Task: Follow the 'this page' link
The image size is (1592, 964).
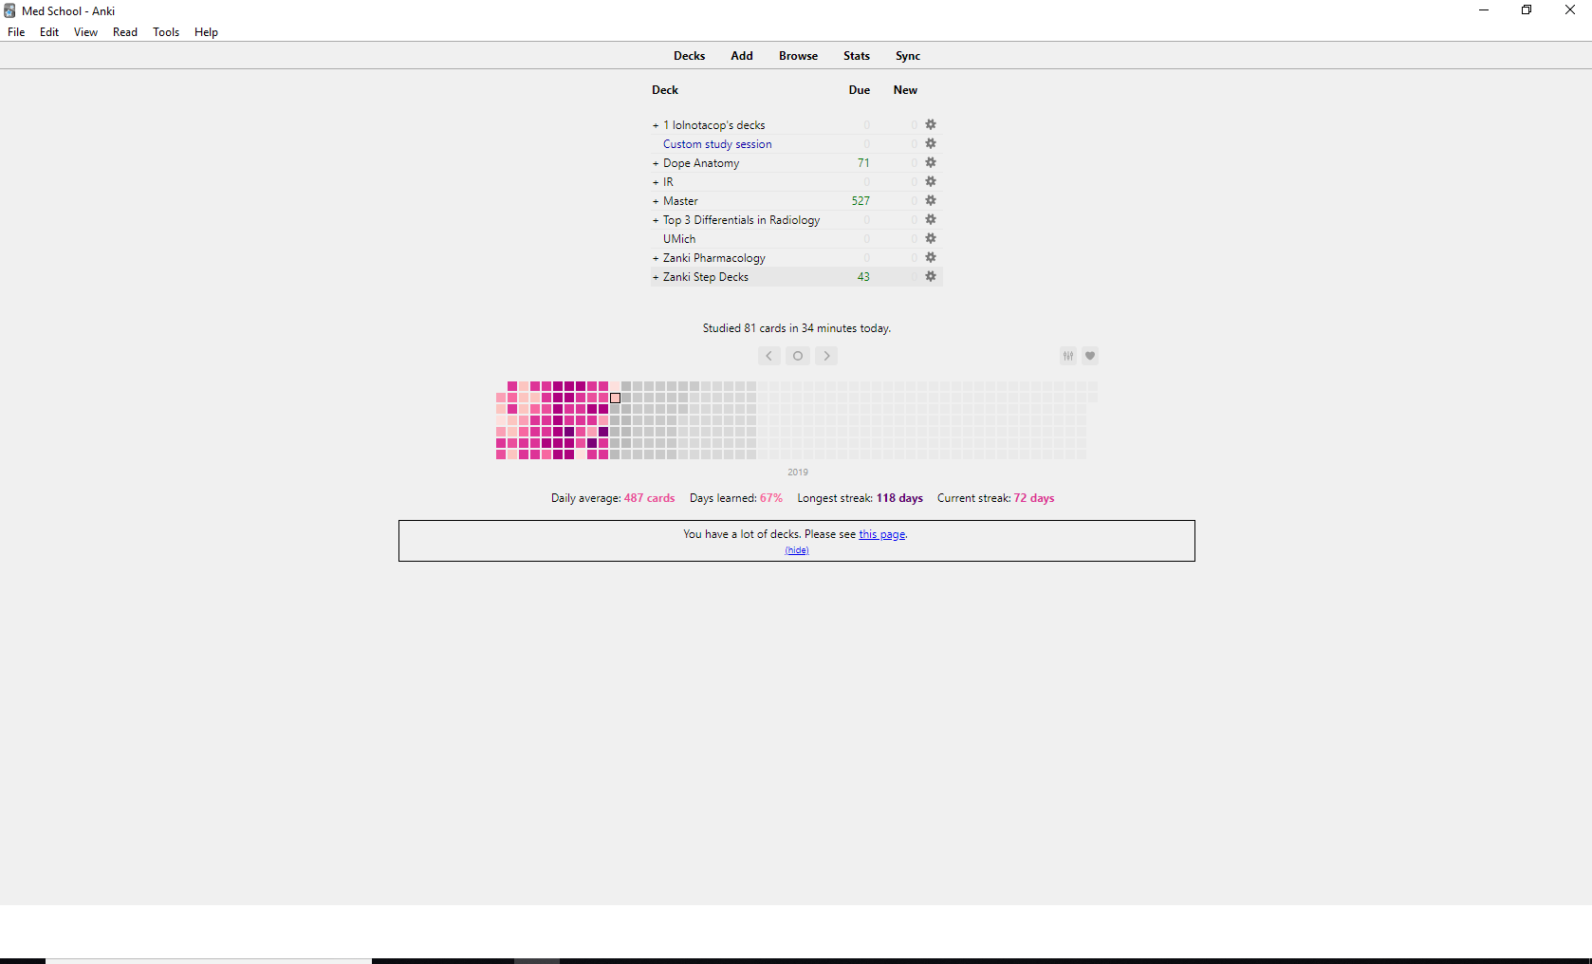Action: (x=882, y=534)
